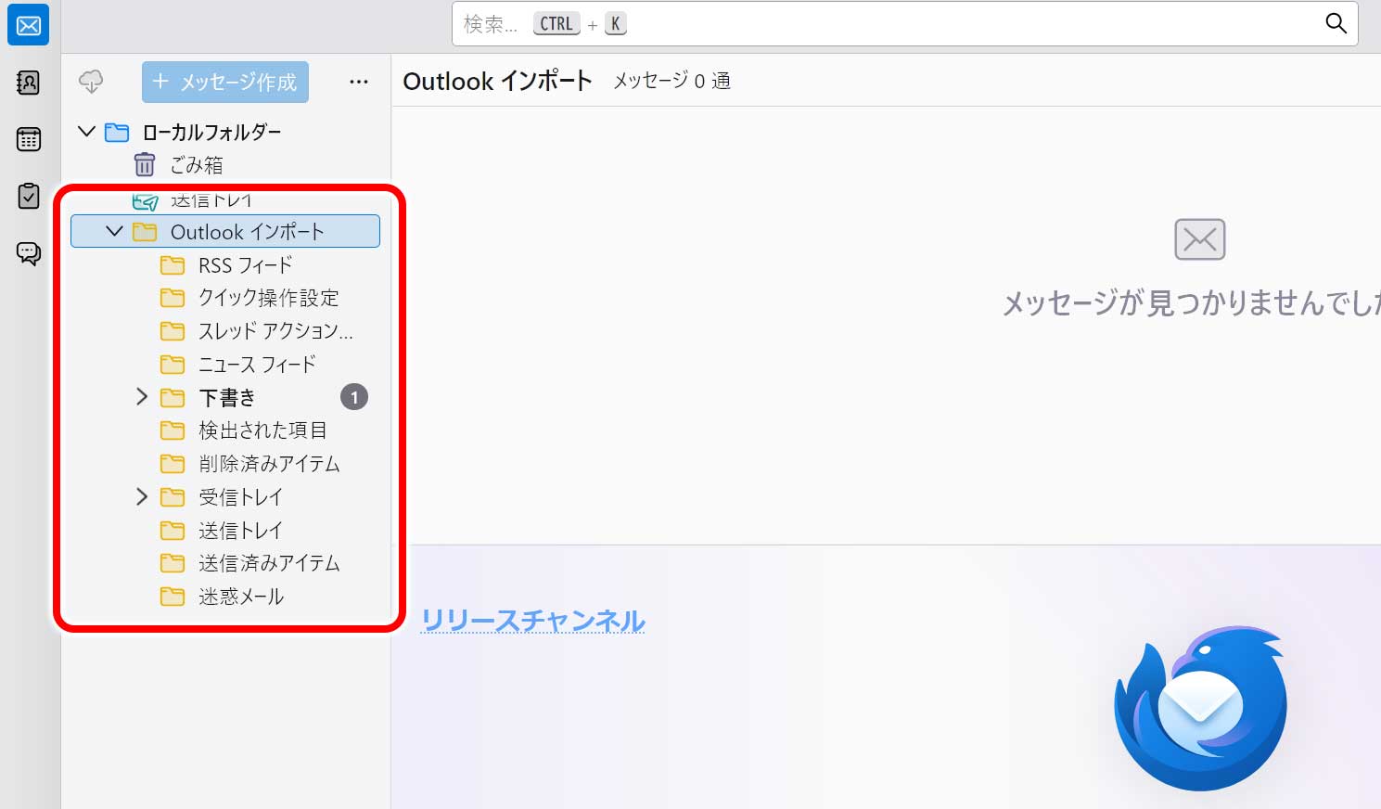Click the ニュース フィード folder icon
This screenshot has height=809, width=1381.
[x=173, y=365]
